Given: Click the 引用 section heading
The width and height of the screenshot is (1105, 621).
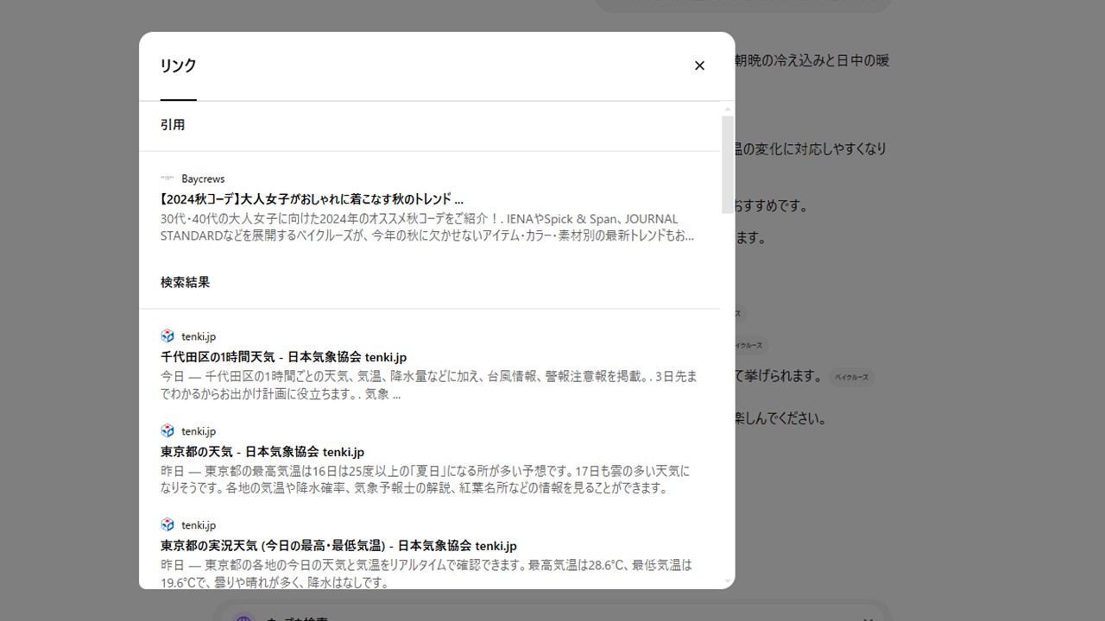Looking at the screenshot, I should click(x=173, y=125).
